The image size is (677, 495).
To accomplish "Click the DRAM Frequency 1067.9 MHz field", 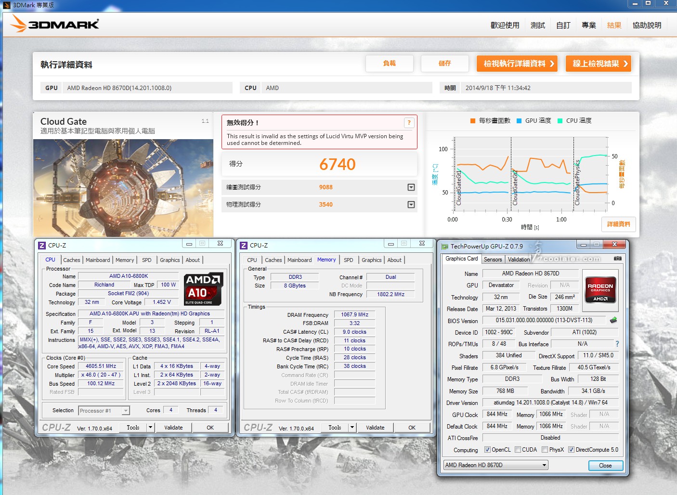I will 354,315.
